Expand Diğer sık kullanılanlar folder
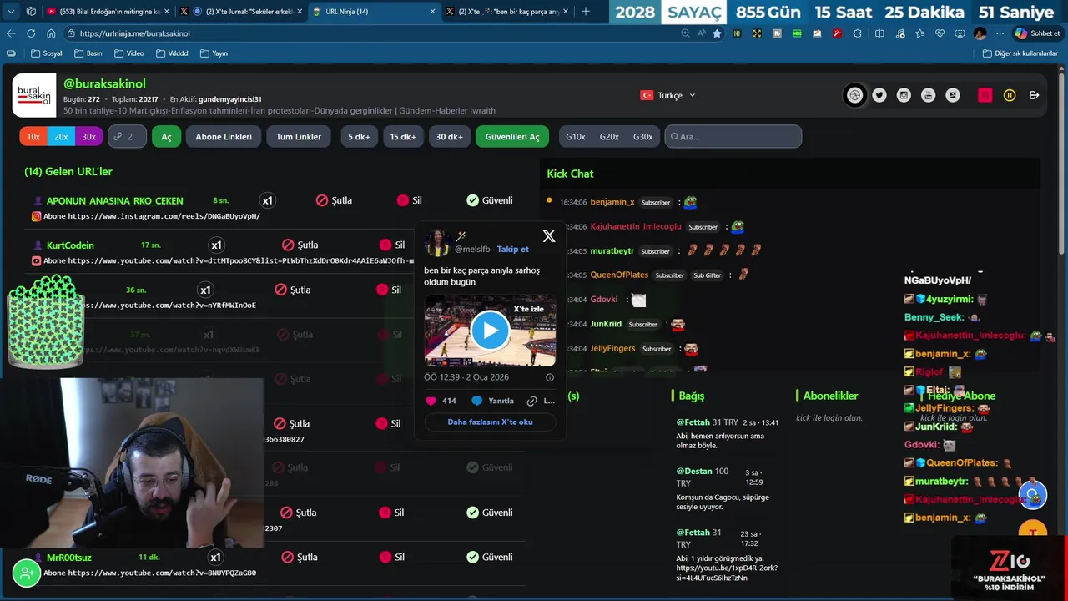The image size is (1068, 601). 1020,53
